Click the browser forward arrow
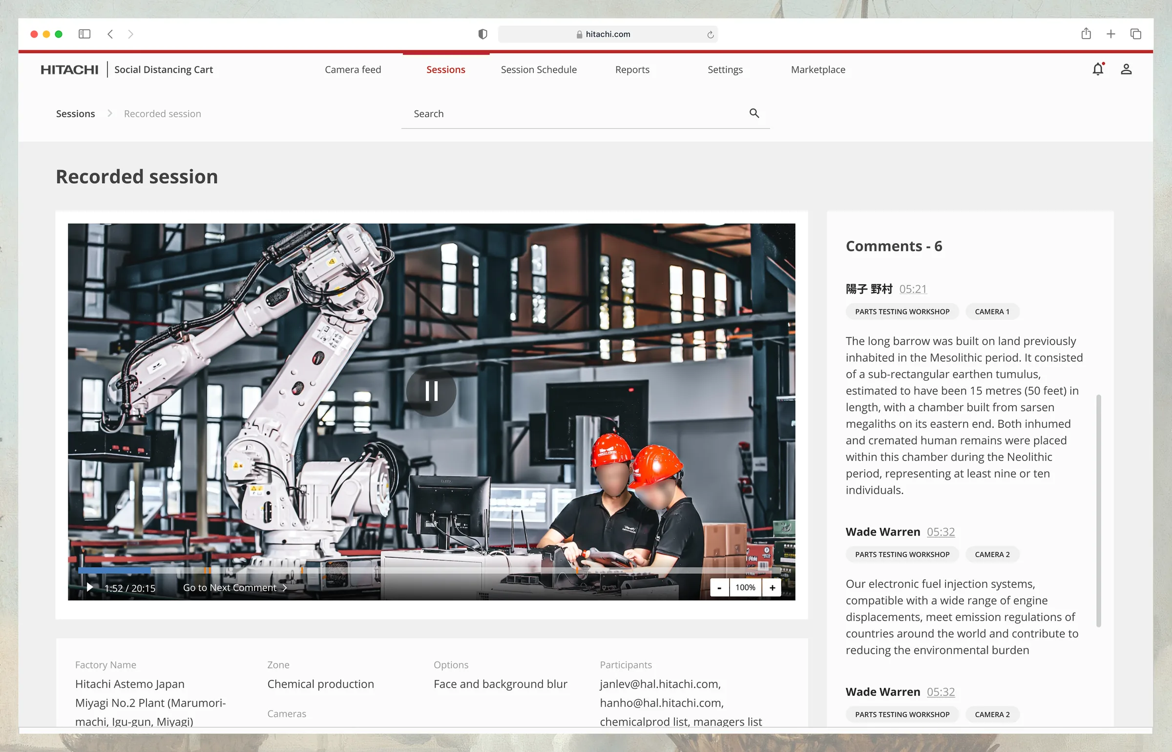Image resolution: width=1172 pixels, height=752 pixels. coord(130,34)
